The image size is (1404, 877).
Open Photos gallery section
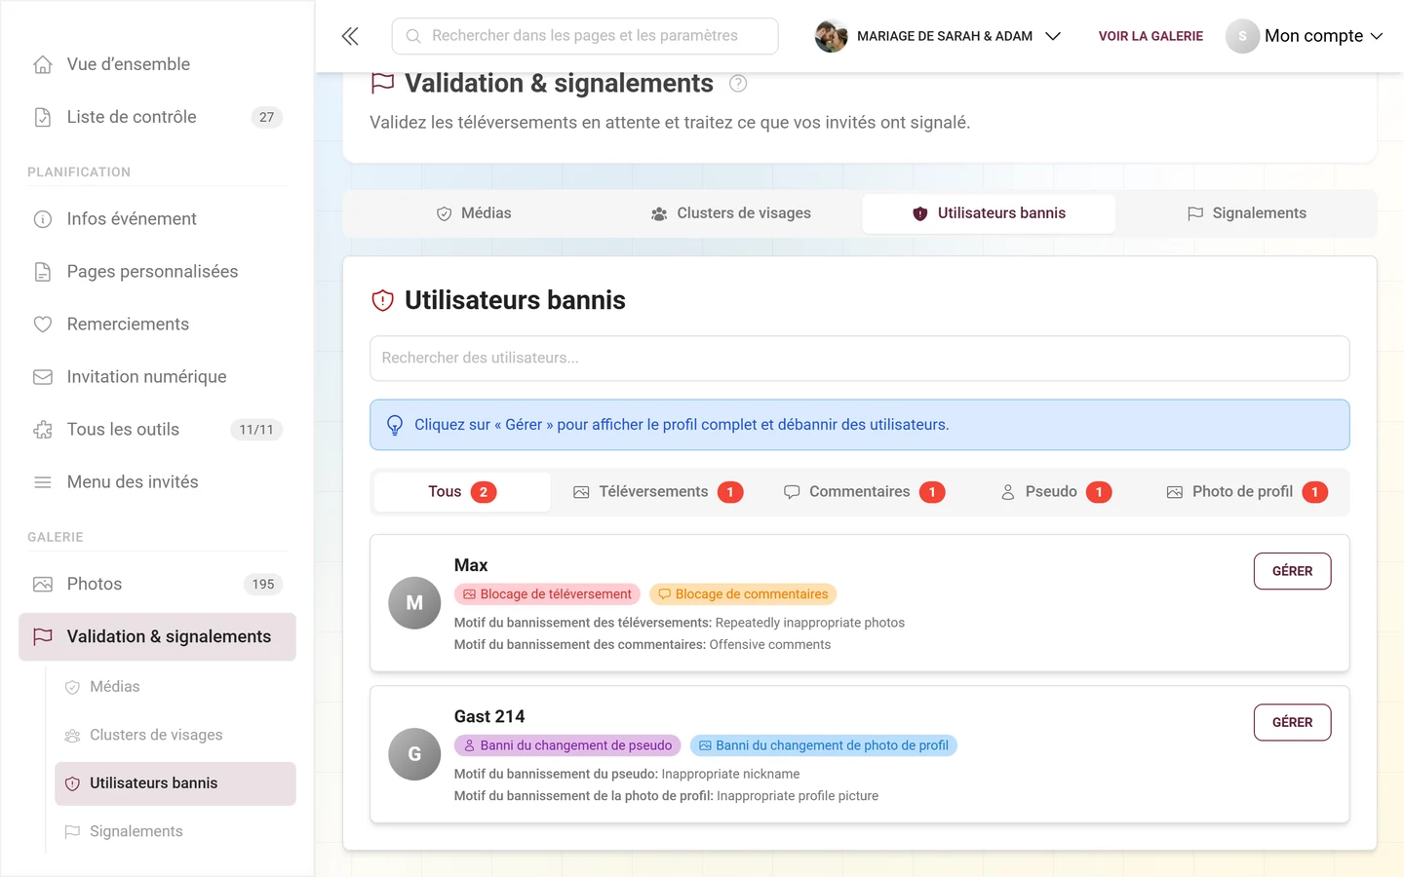157,585
